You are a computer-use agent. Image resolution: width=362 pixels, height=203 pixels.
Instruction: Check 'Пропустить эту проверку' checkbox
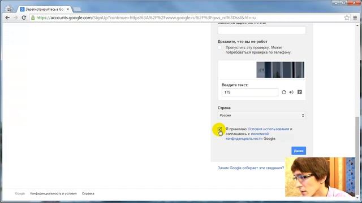pyautogui.click(x=219, y=47)
